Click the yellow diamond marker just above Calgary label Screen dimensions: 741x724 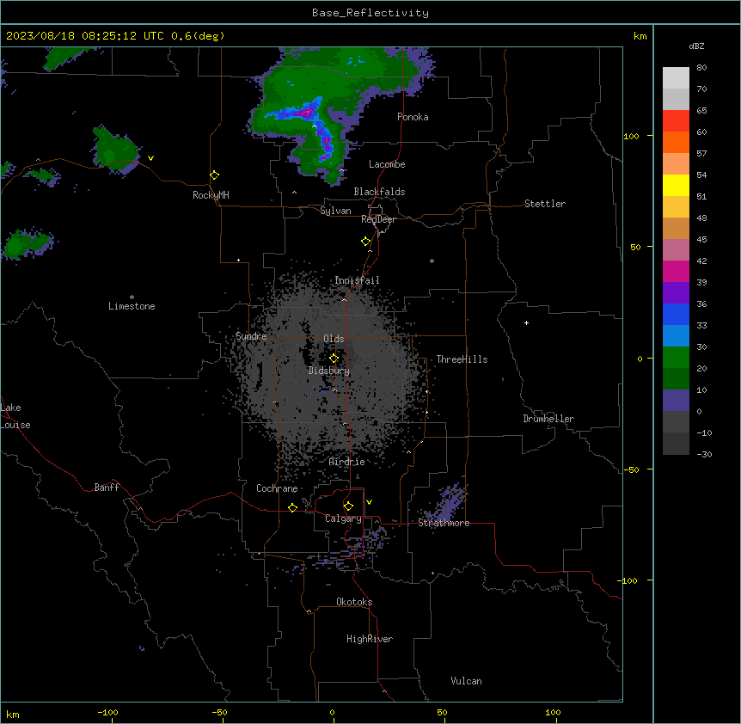(x=348, y=506)
